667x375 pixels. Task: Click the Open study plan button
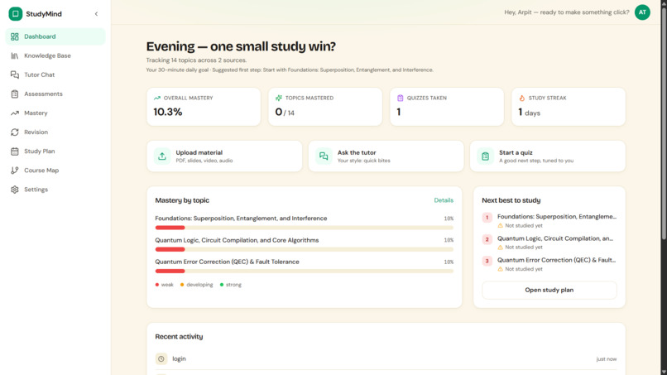coord(549,290)
